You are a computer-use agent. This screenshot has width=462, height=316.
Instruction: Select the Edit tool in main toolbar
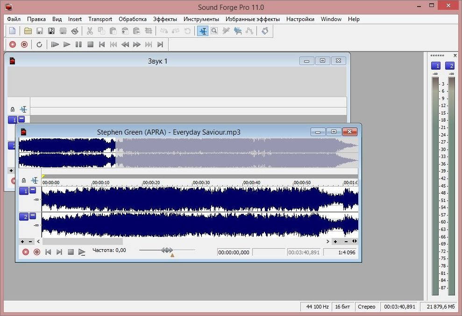(x=203, y=31)
